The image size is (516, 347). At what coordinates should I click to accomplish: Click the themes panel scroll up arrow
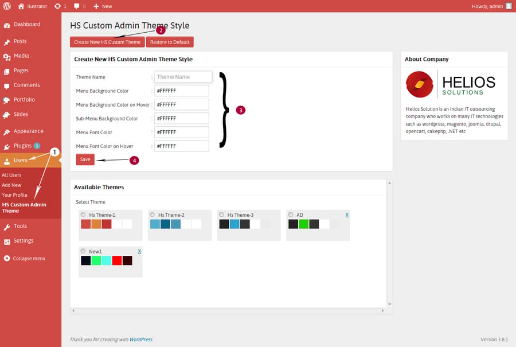[x=390, y=183]
